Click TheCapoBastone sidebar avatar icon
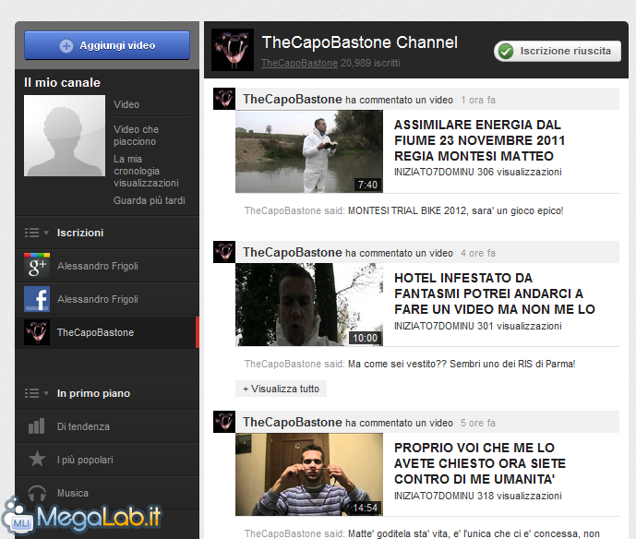 tap(37, 332)
